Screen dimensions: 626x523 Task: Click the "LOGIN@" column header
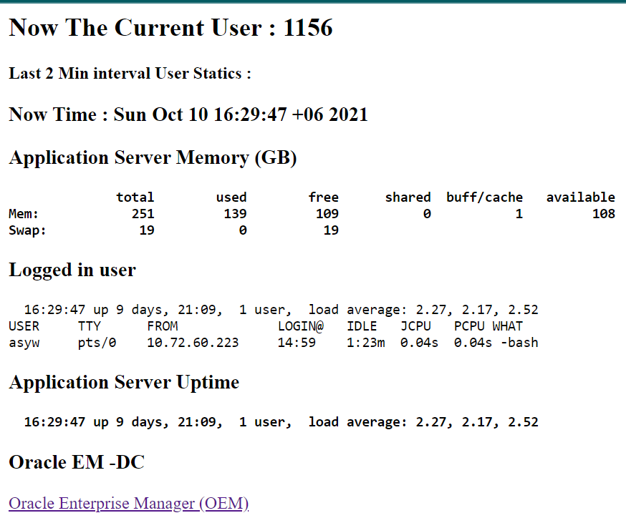coord(301,326)
